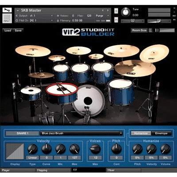The width and height of the screenshot is (177, 177).
Task: Click the Humanize Volume knob
Action: pyautogui.click(x=165, y=149)
